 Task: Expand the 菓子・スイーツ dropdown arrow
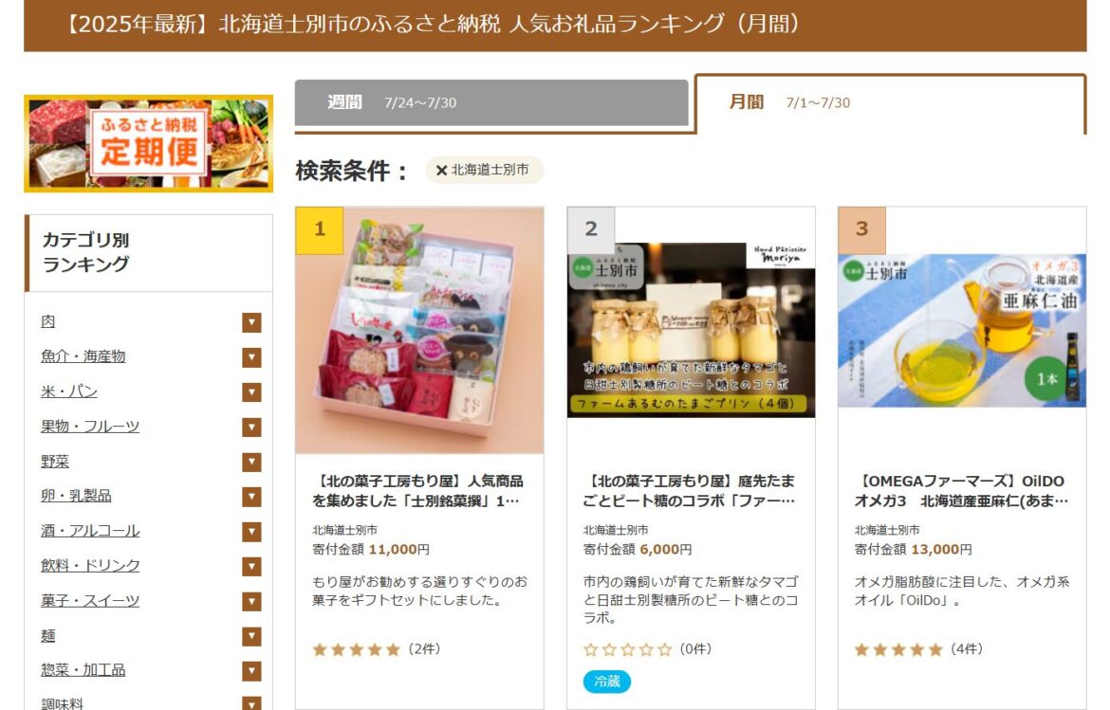(251, 601)
